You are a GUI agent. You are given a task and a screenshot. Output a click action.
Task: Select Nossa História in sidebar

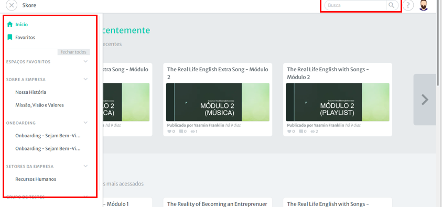31,92
